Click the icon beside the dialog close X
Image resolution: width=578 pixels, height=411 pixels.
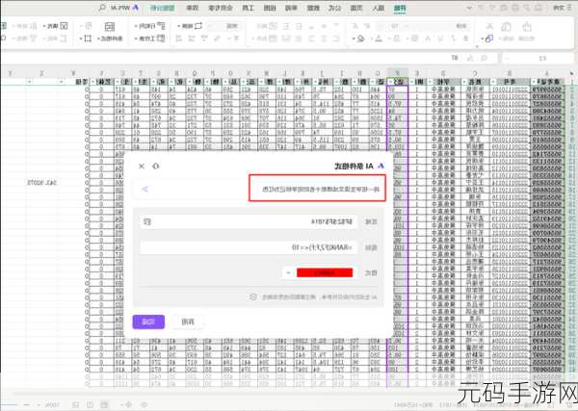pos(155,167)
